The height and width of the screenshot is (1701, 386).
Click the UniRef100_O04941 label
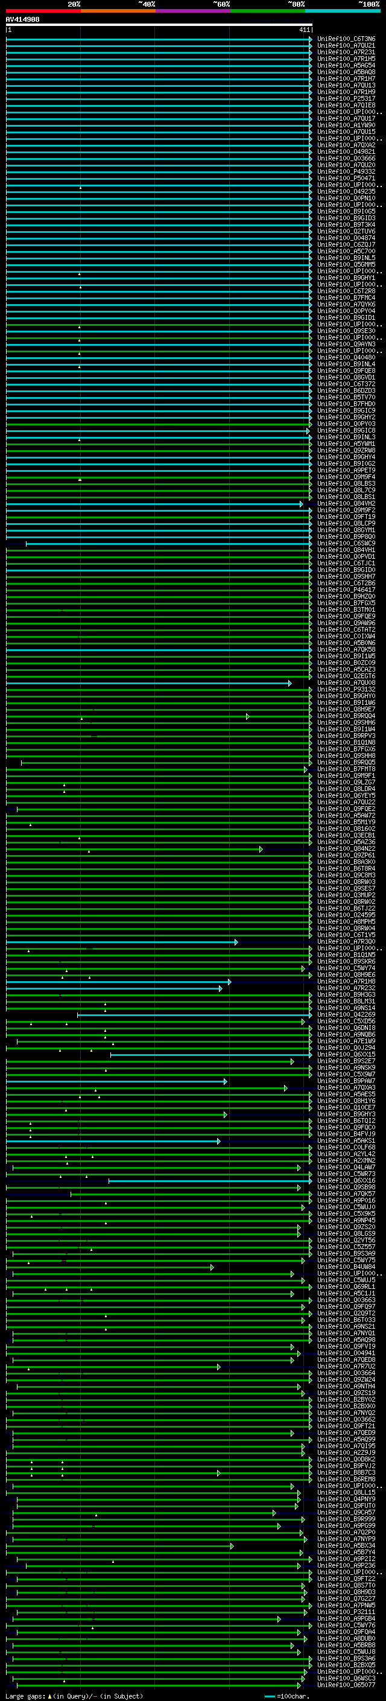click(346, 1353)
